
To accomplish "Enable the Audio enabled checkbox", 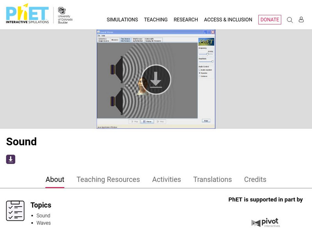I will [200, 69].
